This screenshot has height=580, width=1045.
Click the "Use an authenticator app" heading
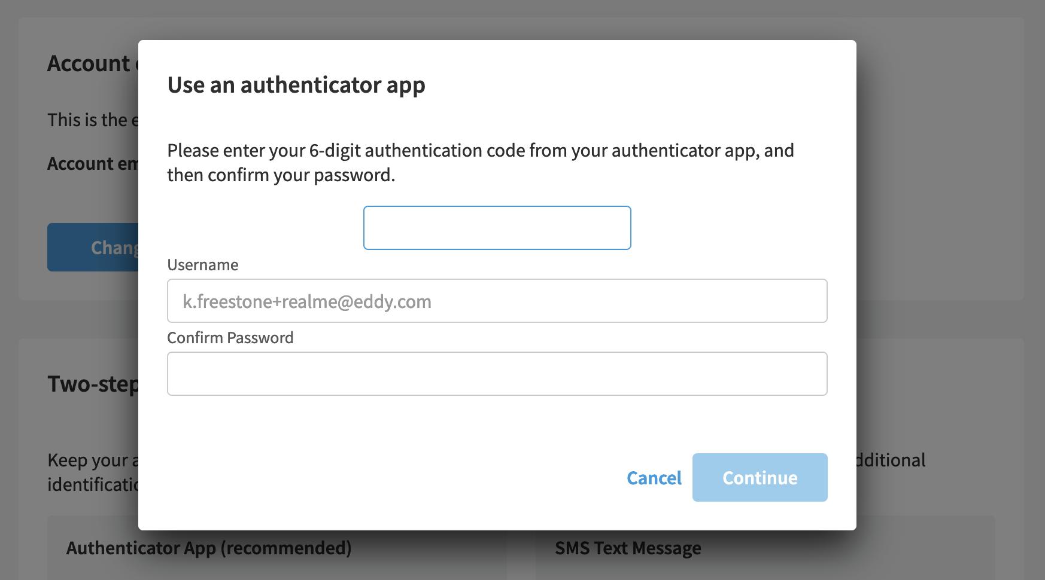click(x=296, y=85)
